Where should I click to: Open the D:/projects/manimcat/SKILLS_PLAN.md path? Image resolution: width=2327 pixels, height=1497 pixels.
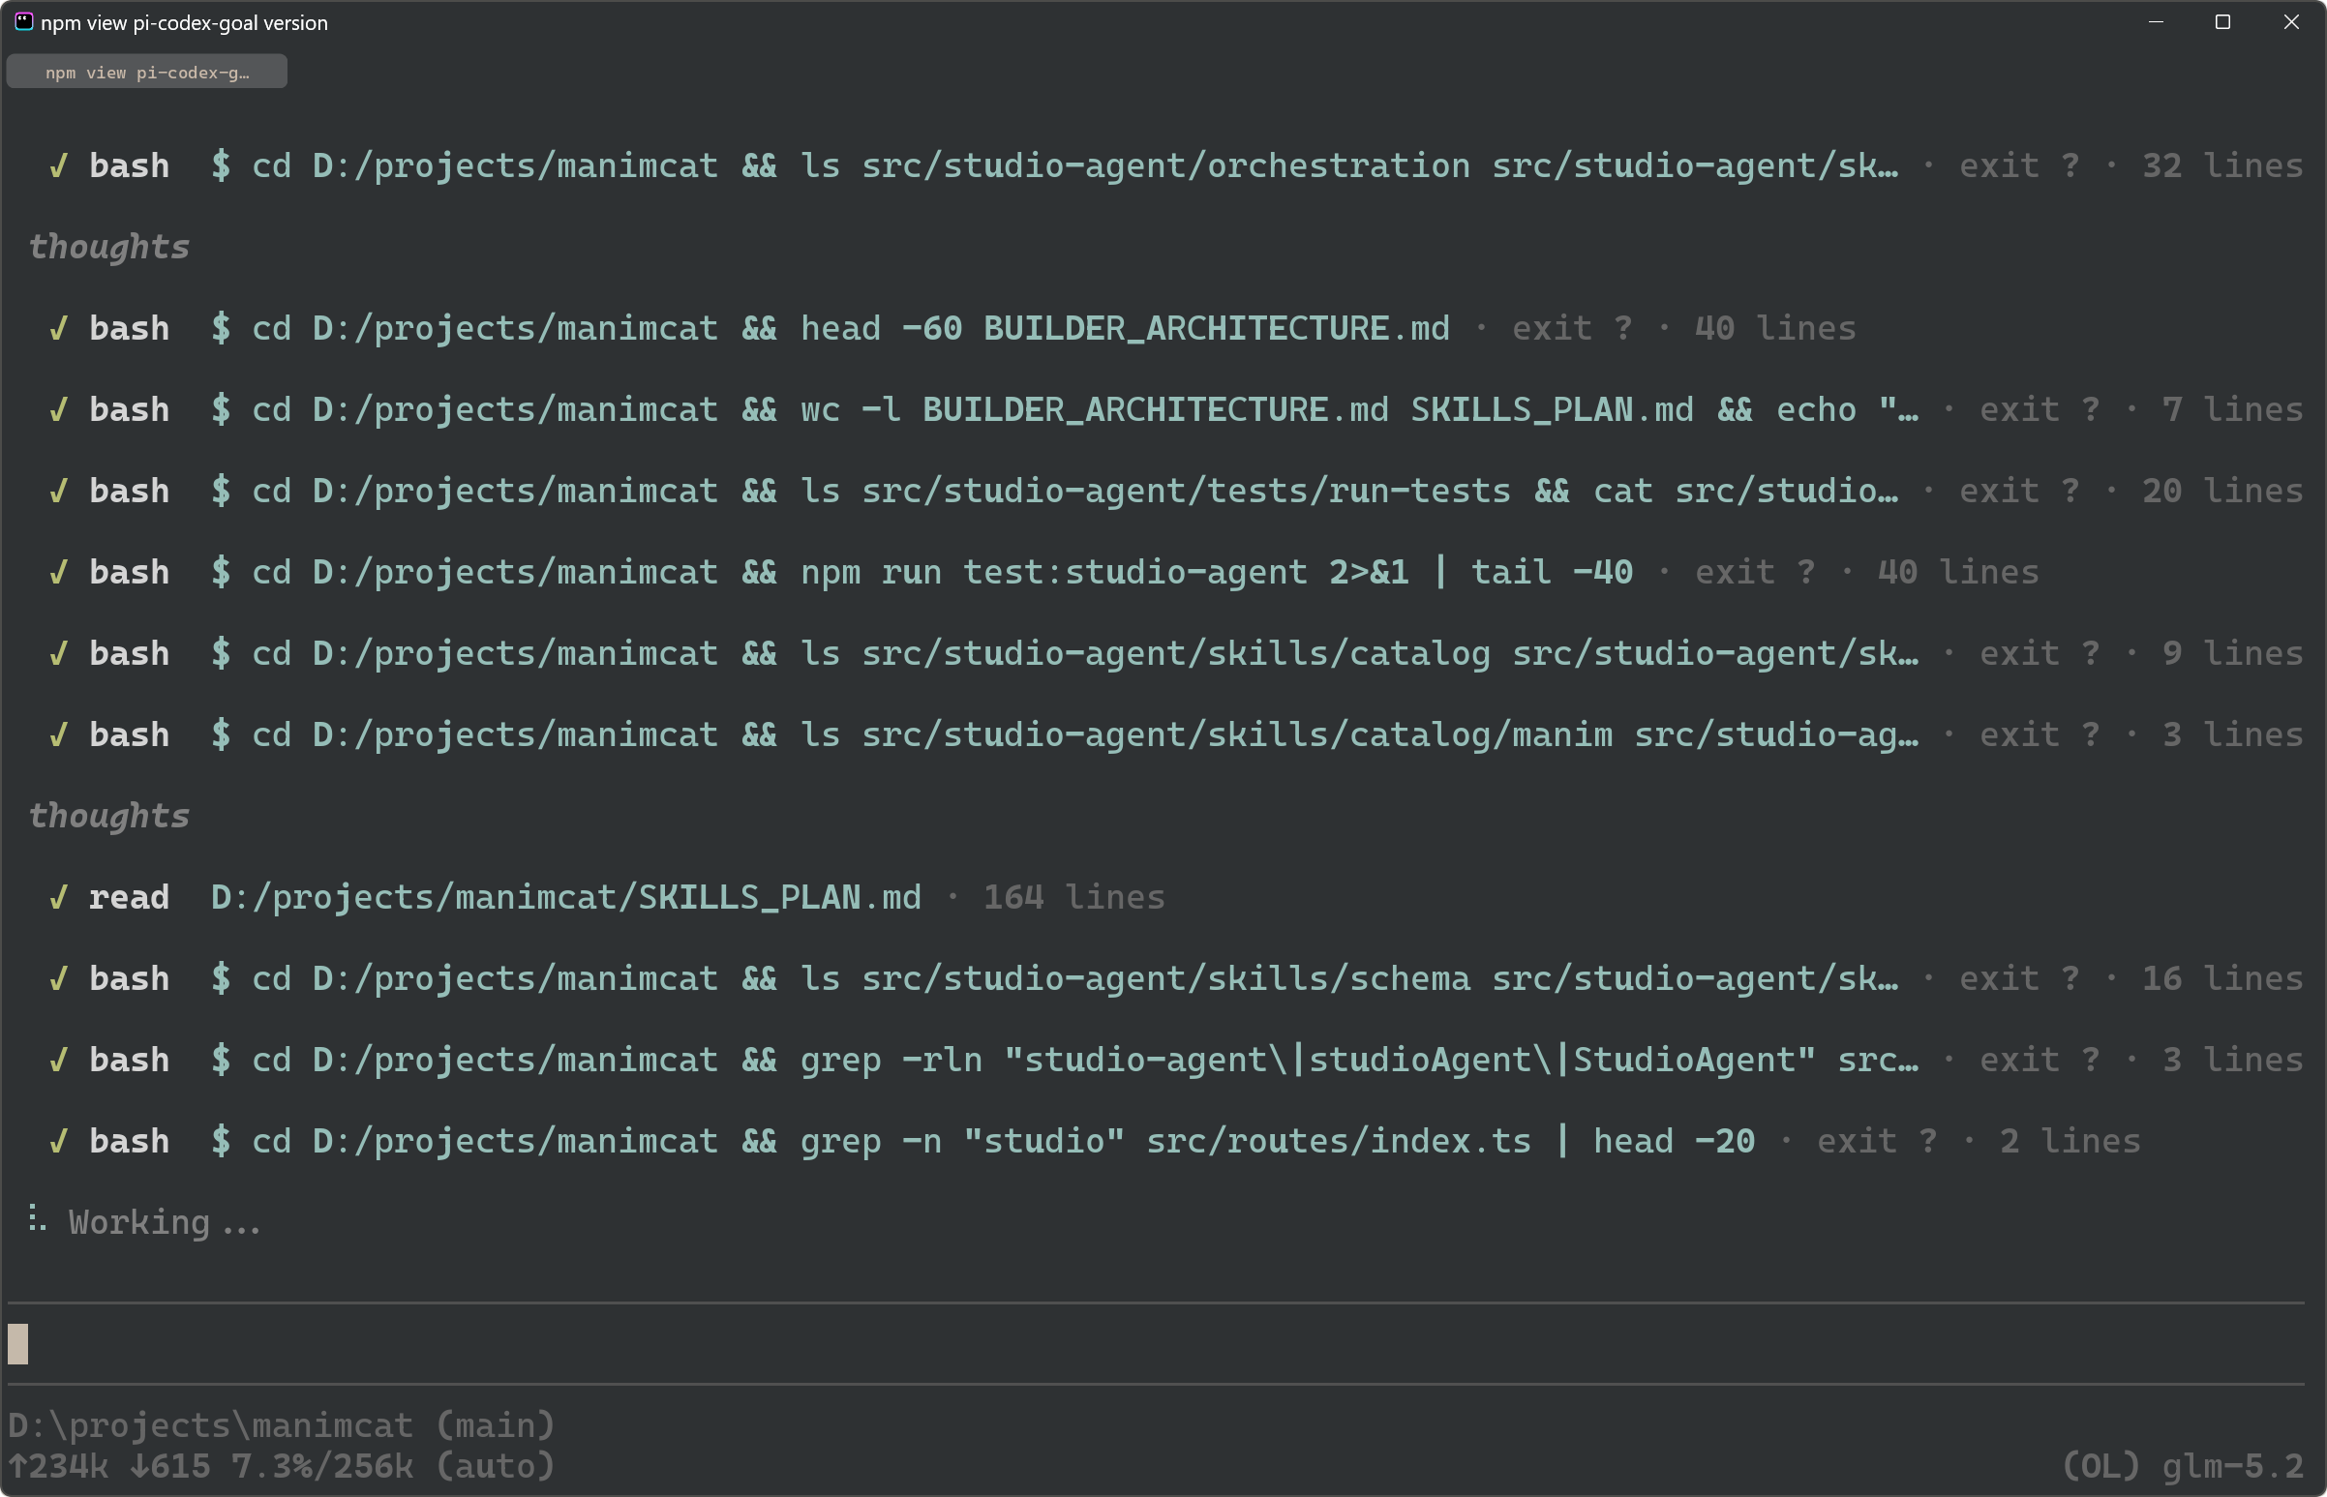click(566, 897)
